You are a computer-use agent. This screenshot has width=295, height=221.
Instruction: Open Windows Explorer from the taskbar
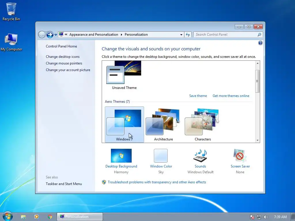click(x=23, y=217)
